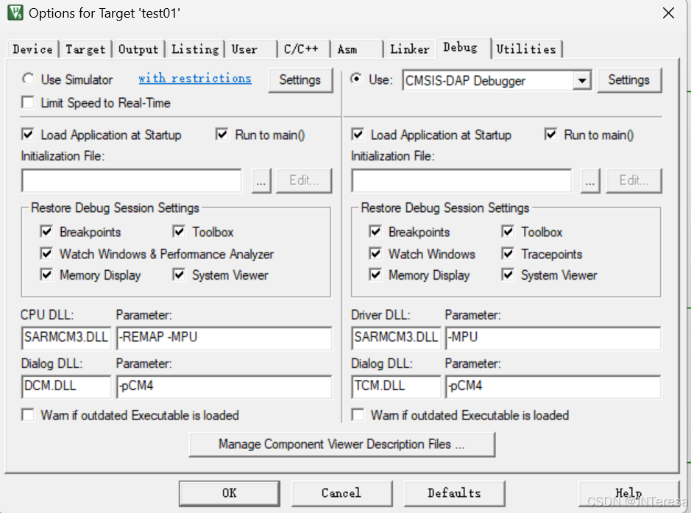Expand the CMSIS-DAP Debugger dropdown
Image resolution: width=691 pixels, height=513 pixels.
tap(581, 81)
